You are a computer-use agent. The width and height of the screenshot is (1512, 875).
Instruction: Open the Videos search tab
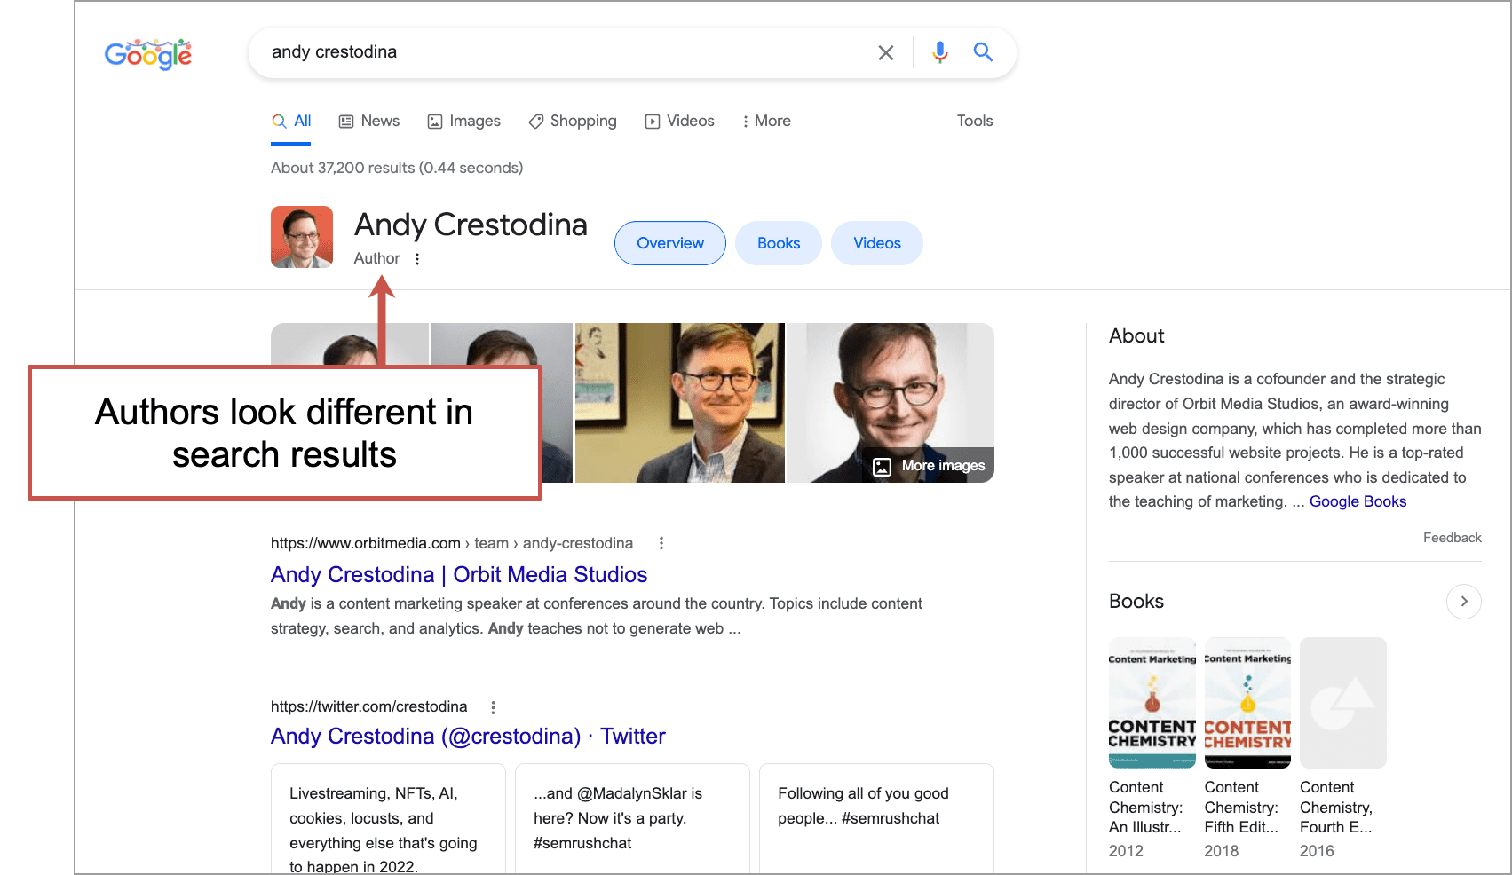679,122
